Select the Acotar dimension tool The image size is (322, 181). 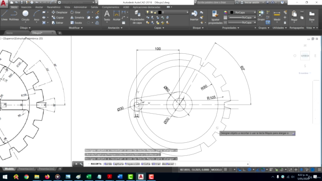(x=116, y=16)
